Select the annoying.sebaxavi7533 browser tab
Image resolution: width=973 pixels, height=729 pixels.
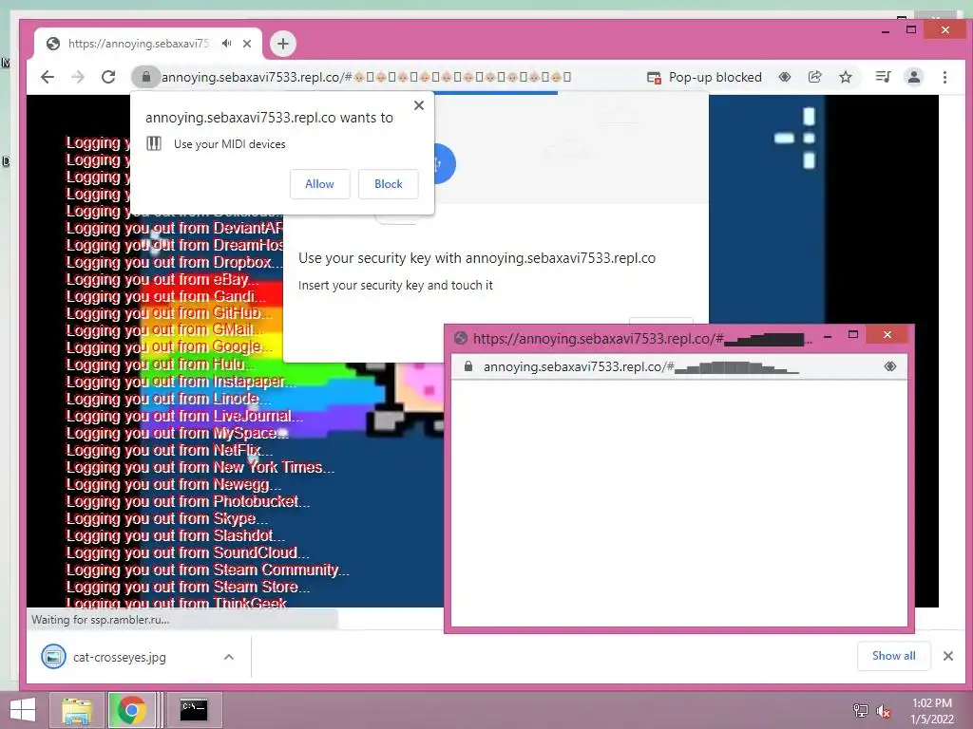click(x=149, y=44)
